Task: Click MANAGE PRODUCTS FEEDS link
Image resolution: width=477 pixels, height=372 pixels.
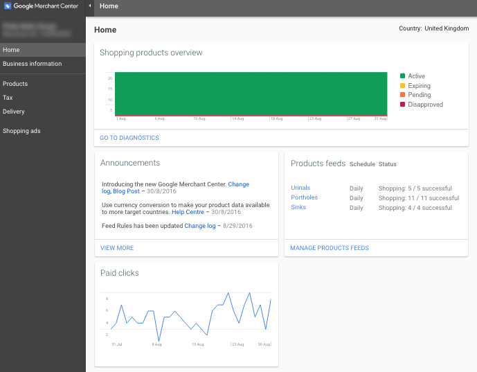Action: pos(330,248)
